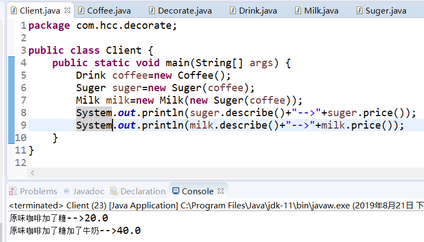
Task: Click 'Milk(' constructor call on line 7
Action: tap(174, 100)
